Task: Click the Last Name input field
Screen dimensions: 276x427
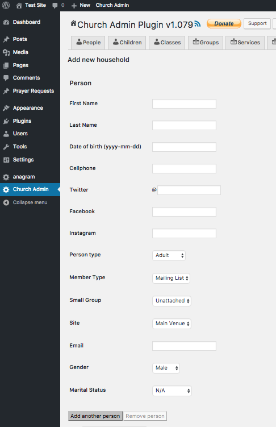Action: (184, 125)
